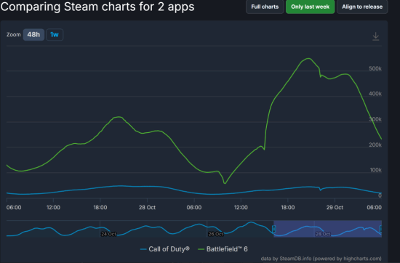Viewport: 400px width, 263px height.
Task: Grab the left navigator range handle
Action: (273, 229)
